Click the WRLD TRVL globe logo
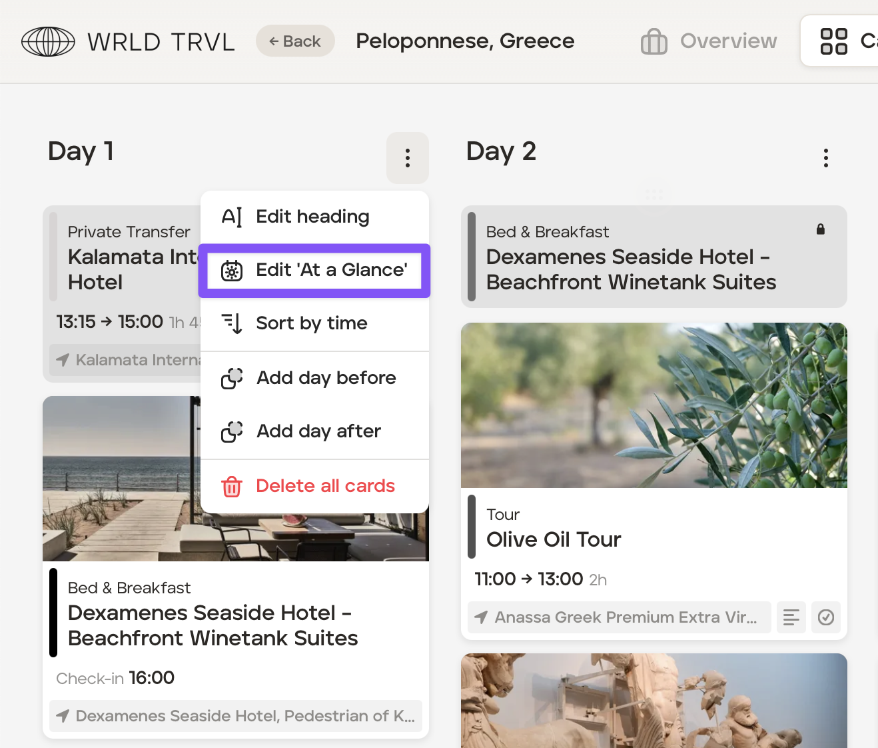878x748 pixels. click(48, 41)
